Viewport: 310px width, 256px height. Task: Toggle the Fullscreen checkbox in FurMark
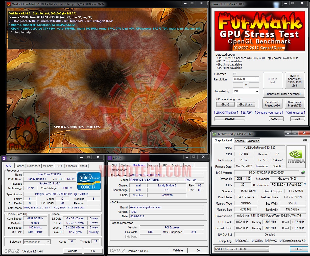[x=234, y=74]
